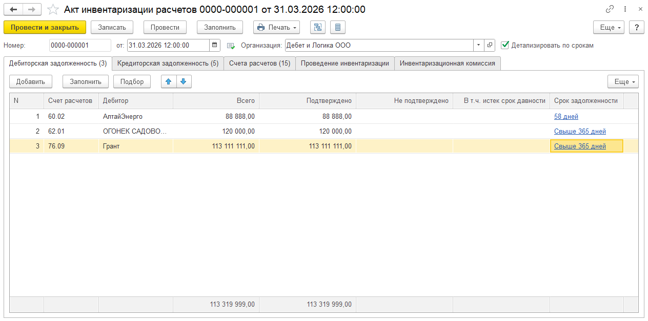Select Всего cell 120 000,00
The width and height of the screenshot is (648, 321).
(x=216, y=132)
